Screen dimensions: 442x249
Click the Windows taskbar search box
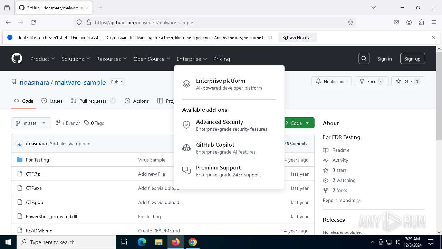[x=66, y=242]
